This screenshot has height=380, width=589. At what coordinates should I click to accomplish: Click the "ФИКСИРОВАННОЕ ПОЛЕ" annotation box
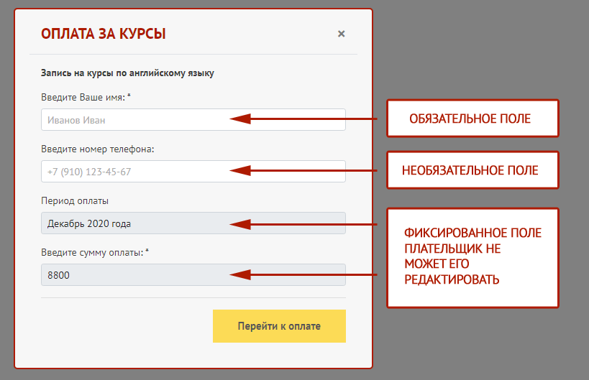coord(472,257)
